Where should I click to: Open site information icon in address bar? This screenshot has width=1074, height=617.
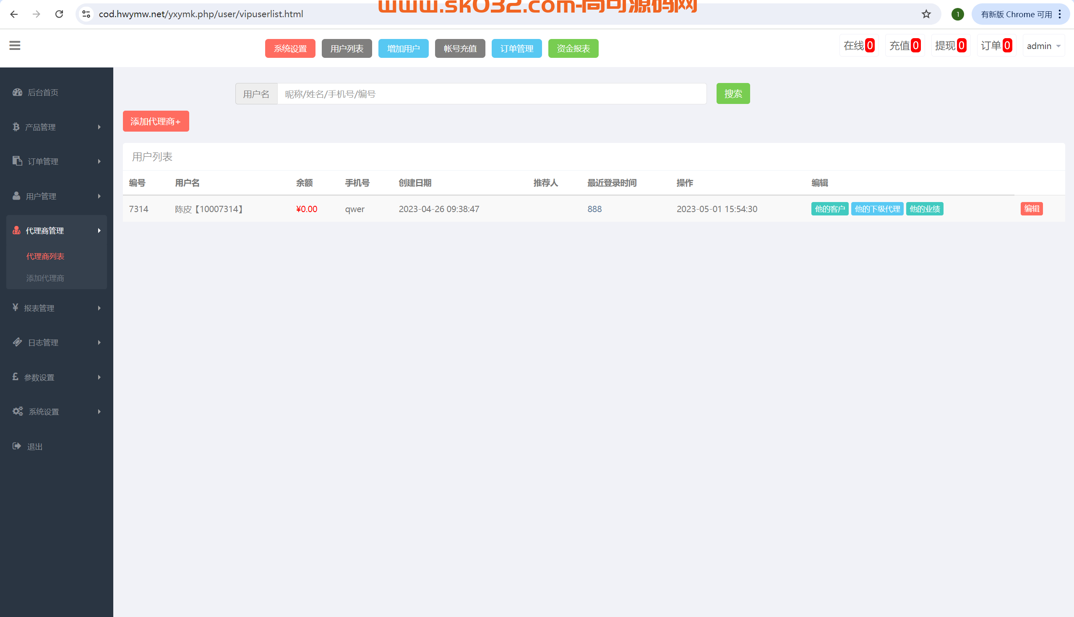[x=86, y=14]
